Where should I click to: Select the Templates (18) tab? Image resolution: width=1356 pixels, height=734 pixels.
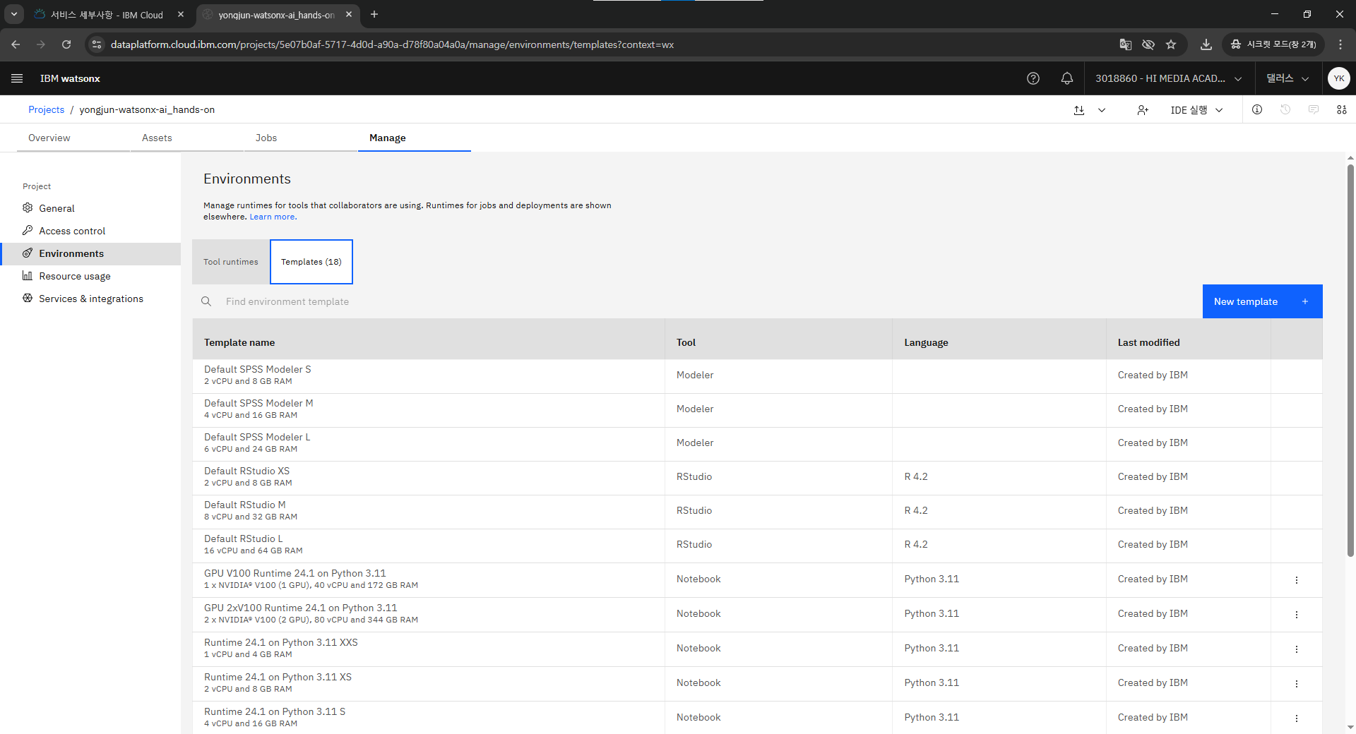tap(311, 262)
